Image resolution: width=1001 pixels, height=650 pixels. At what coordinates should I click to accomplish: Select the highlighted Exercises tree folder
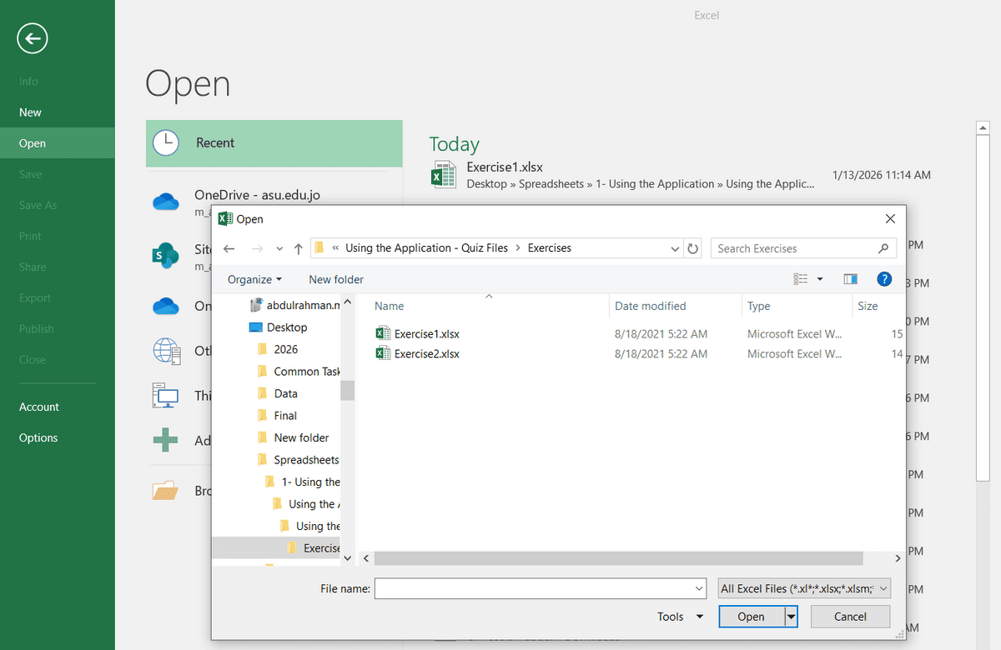pyautogui.click(x=276, y=547)
